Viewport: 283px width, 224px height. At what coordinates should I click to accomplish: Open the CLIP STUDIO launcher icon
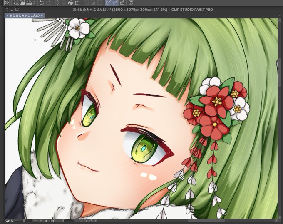coord(7,2)
